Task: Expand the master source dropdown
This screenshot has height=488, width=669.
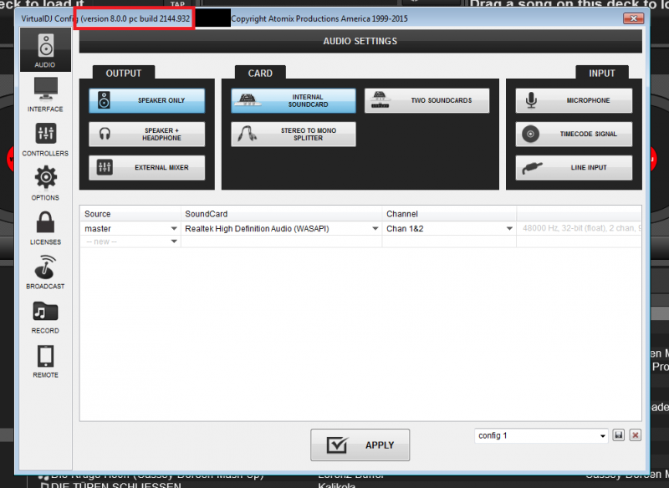Action: (174, 229)
